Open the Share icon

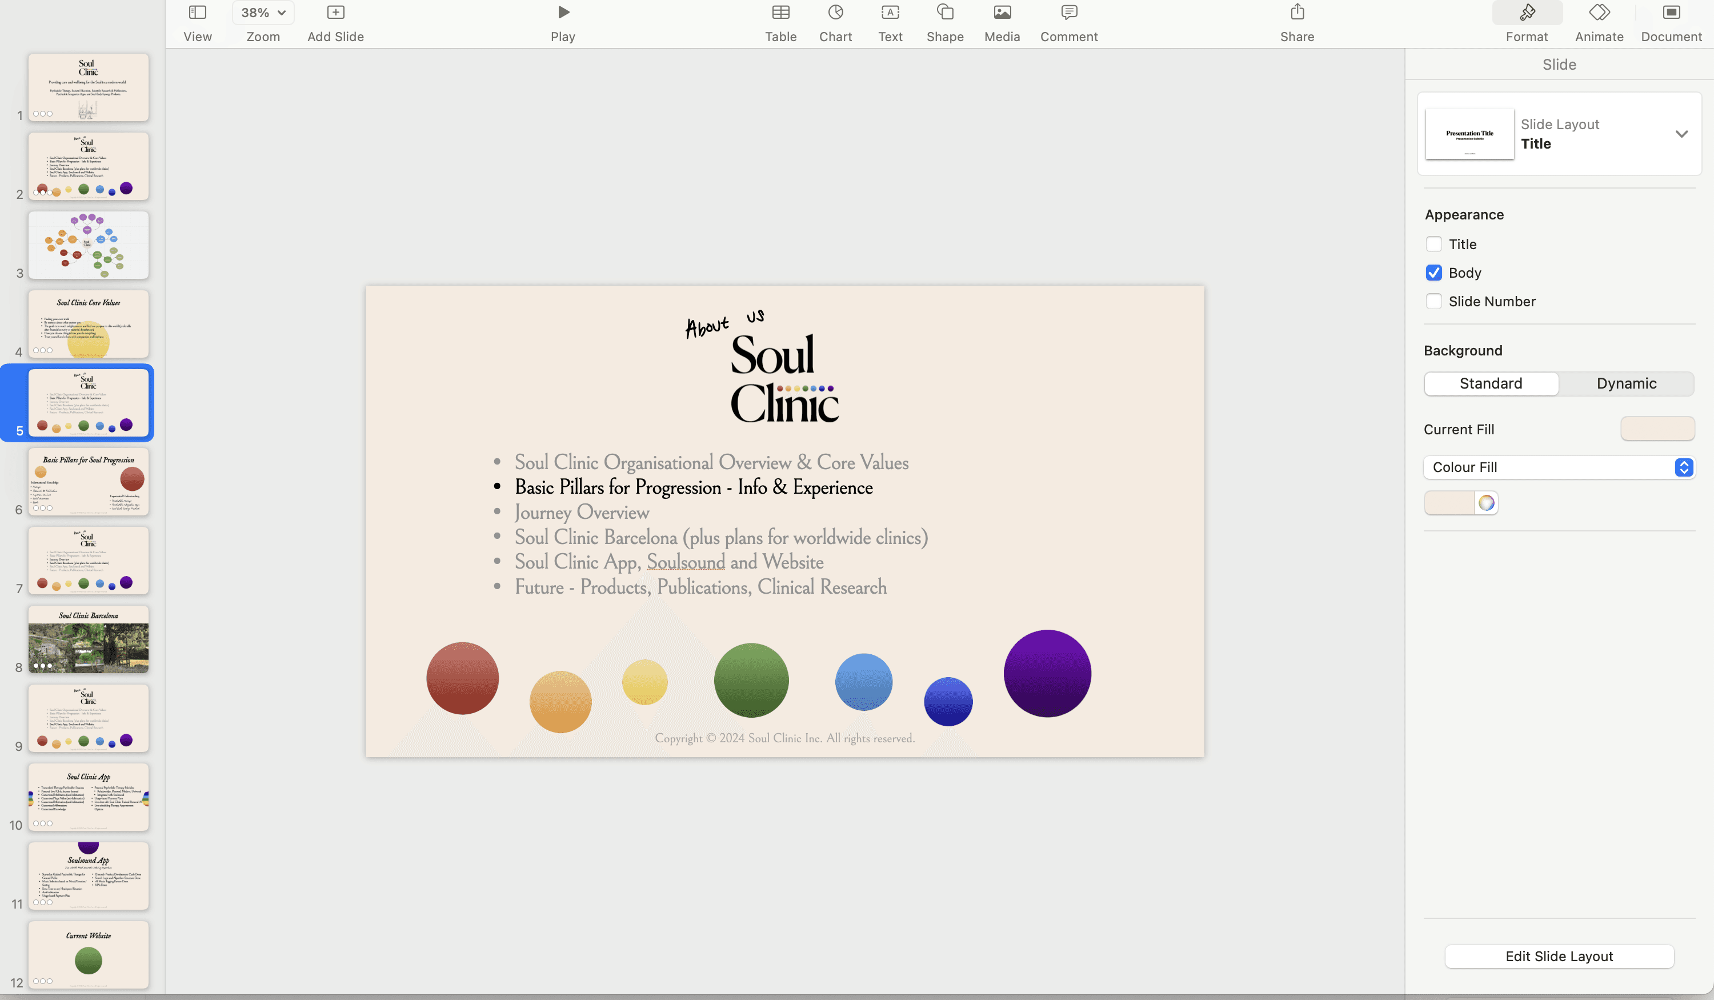pyautogui.click(x=1296, y=11)
